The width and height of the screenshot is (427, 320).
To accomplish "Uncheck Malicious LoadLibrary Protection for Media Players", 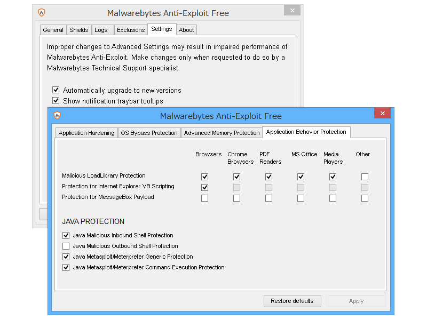I will coord(333,177).
